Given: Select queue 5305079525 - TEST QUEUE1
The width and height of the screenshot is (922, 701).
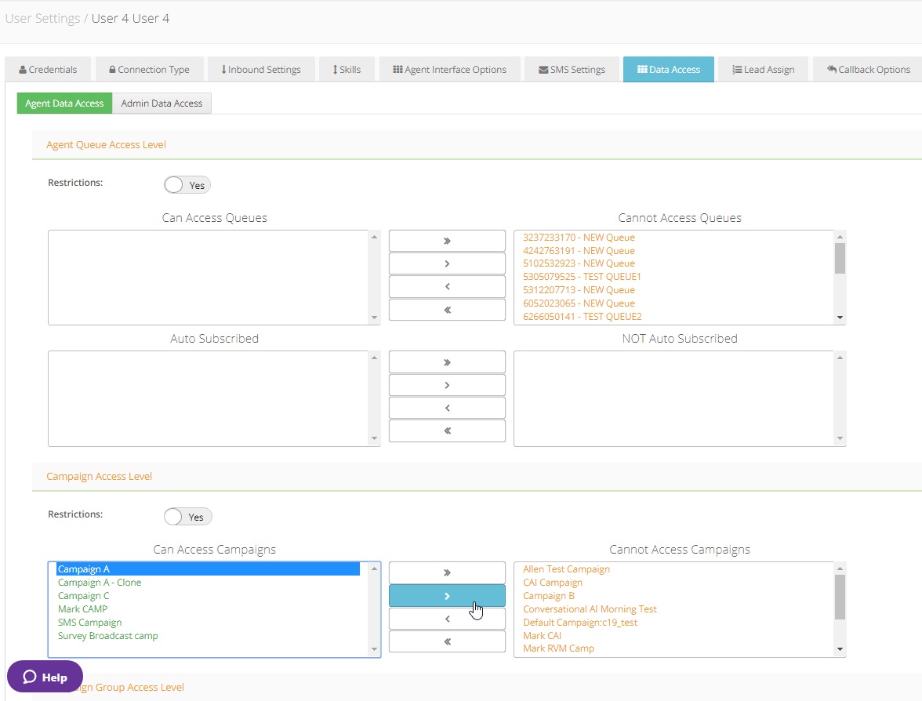Looking at the screenshot, I should (x=582, y=276).
